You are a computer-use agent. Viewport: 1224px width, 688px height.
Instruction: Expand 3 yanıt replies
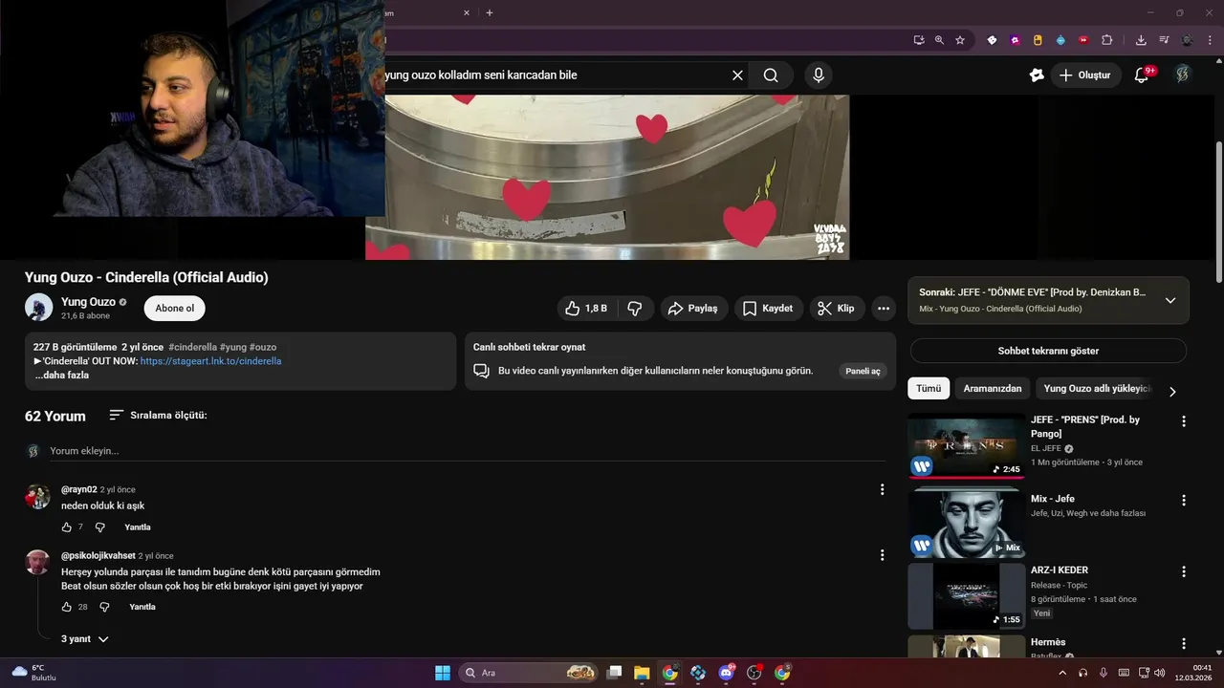pos(85,638)
